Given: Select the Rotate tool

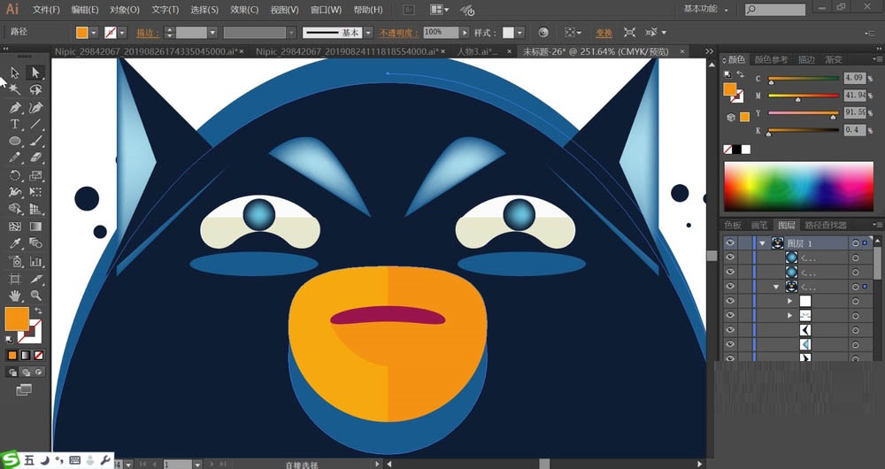Looking at the screenshot, I should pyautogui.click(x=15, y=175).
